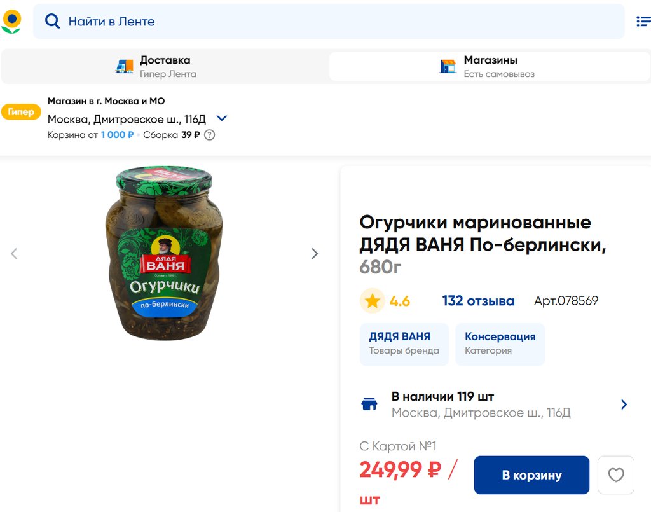Click the Lenta sunflower logo
This screenshot has width=651, height=512.
click(x=11, y=22)
